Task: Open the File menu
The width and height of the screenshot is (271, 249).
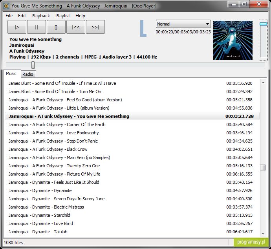Action: pos(9,16)
